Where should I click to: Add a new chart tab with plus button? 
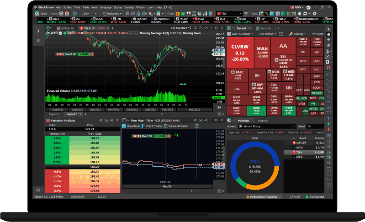(112, 28)
